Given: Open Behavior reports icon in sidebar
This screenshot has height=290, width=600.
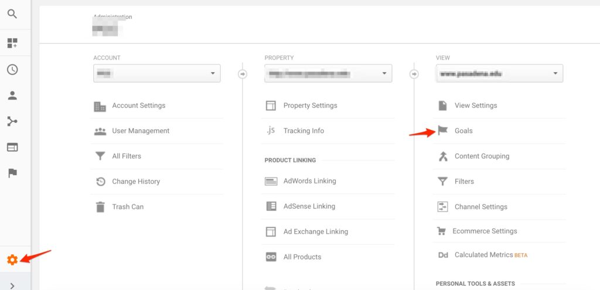Looking at the screenshot, I should [12, 147].
